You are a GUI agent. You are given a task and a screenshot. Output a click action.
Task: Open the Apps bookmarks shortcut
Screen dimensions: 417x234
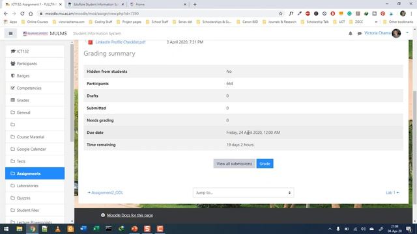click(10, 21)
